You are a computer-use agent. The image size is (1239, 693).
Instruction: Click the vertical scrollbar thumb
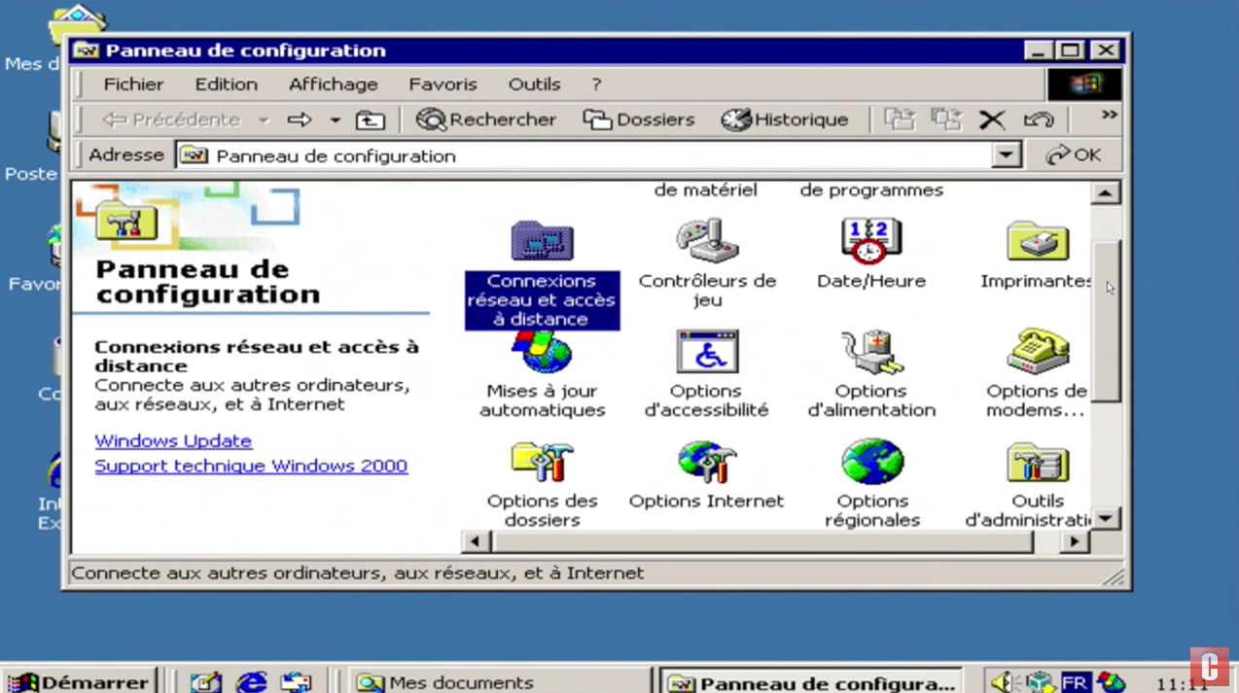(x=1106, y=319)
